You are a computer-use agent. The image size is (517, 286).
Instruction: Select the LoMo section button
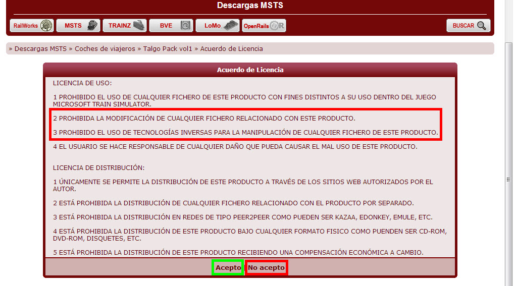pyautogui.click(x=218, y=26)
